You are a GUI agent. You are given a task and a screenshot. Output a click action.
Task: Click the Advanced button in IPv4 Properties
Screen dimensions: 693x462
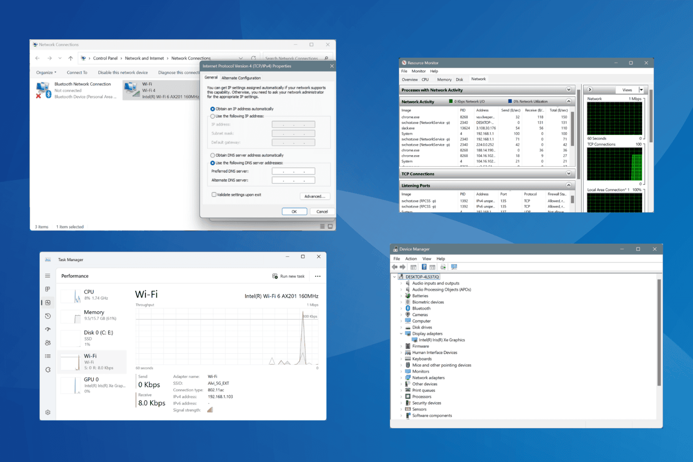[314, 196]
